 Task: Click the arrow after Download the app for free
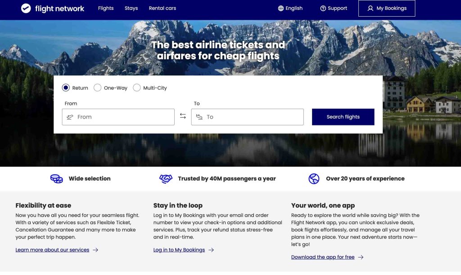coord(361,257)
